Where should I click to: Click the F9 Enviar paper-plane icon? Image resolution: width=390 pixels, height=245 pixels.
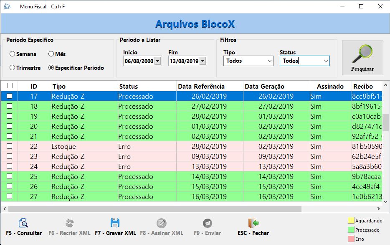(x=207, y=223)
